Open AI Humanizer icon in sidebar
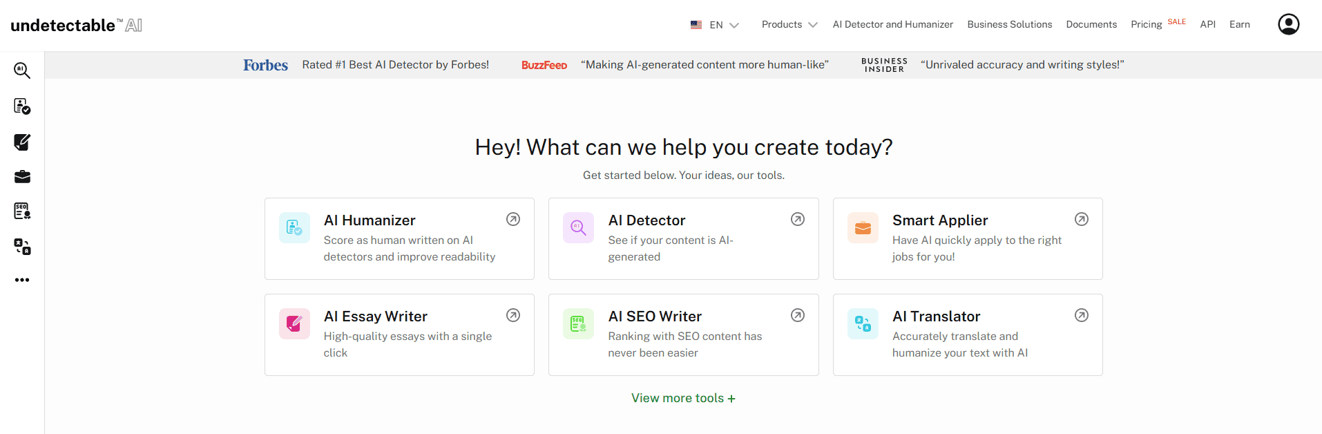The height and width of the screenshot is (434, 1322). coord(22,106)
